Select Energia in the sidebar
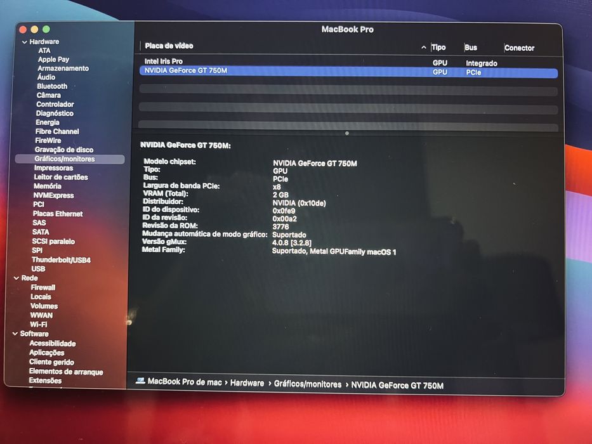 pyautogui.click(x=47, y=122)
